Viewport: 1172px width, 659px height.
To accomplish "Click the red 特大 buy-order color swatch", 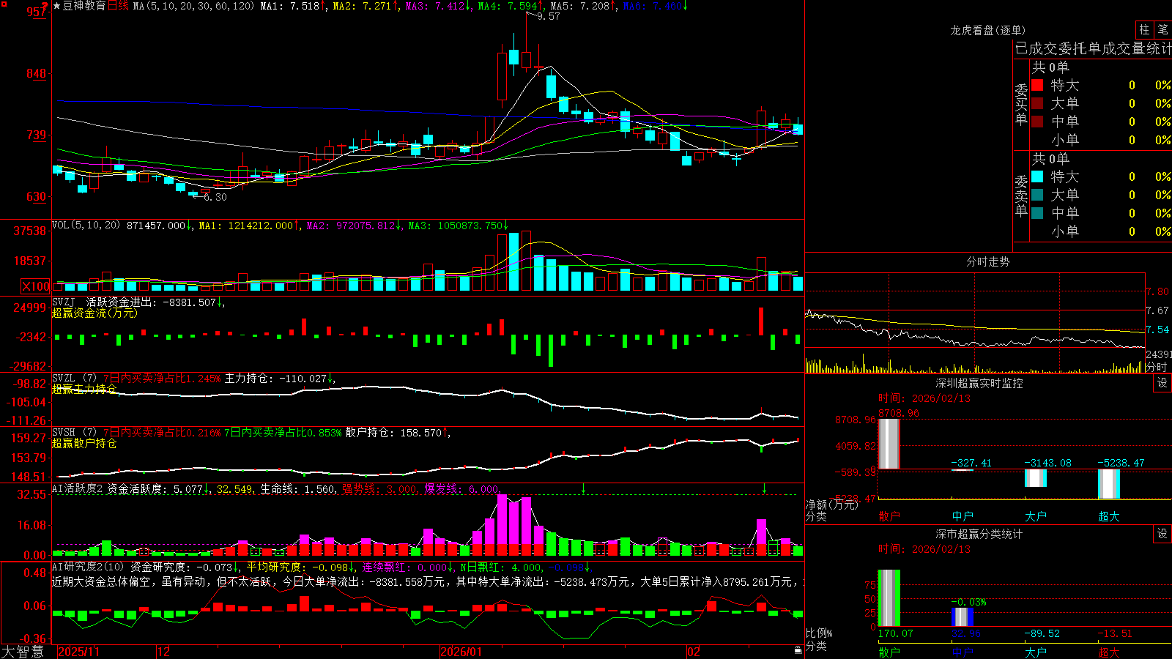I will pos(1037,85).
